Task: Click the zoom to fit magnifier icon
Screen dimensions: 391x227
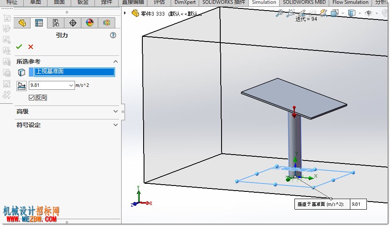Action: (x=279, y=13)
